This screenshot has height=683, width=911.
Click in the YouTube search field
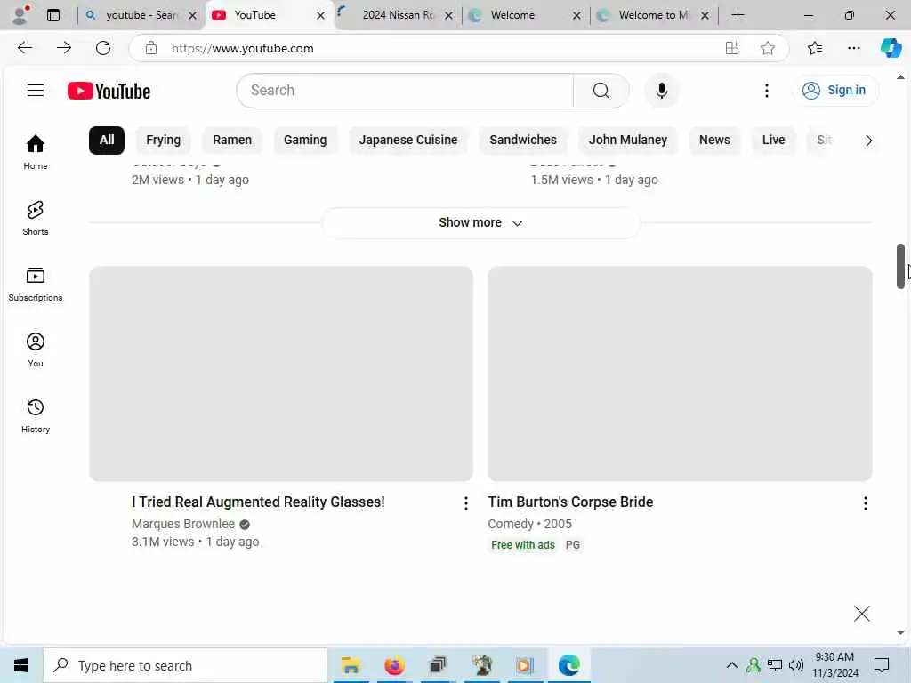[405, 91]
